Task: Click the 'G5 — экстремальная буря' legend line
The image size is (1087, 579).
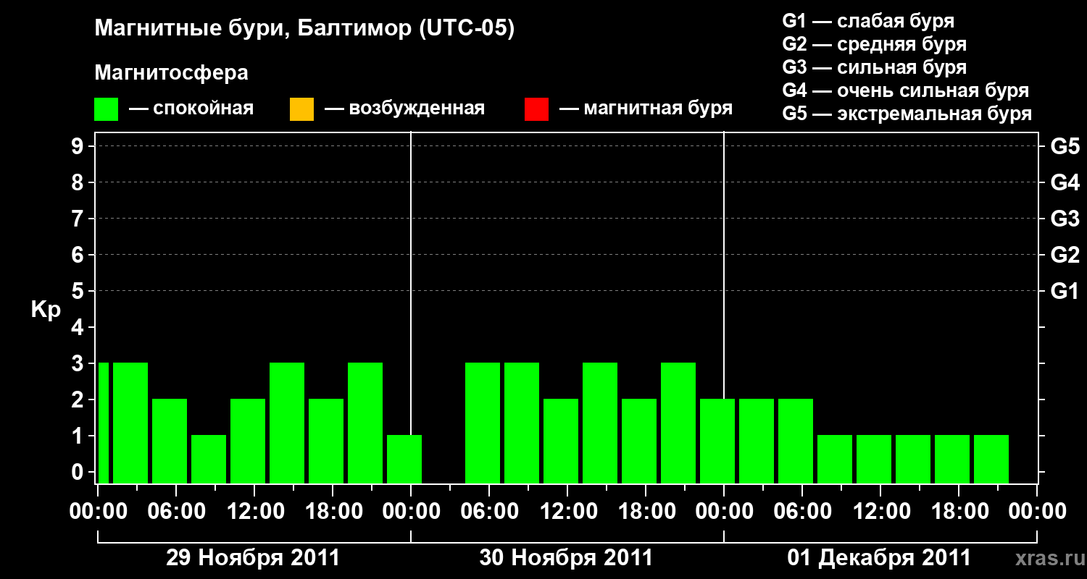Action: [907, 114]
